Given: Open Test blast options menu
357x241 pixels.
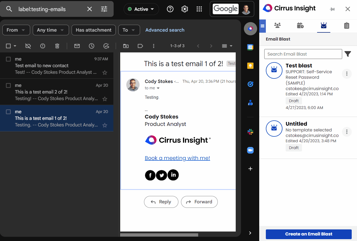Looking at the screenshot, I should 347,74.
